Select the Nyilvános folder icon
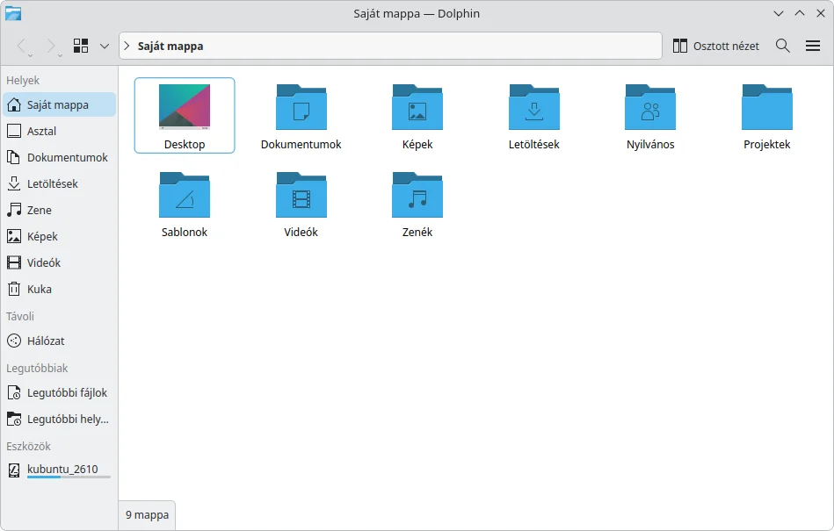This screenshot has width=834, height=531. pyautogui.click(x=650, y=107)
